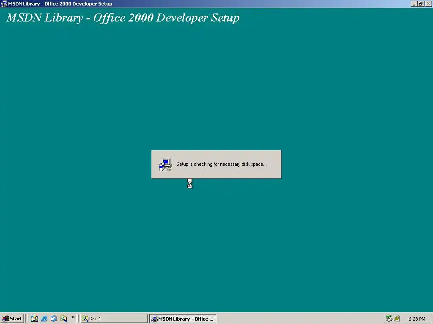Minimize the MSDN Library setup window
The image size is (433, 324).
pyautogui.click(x=414, y=4)
